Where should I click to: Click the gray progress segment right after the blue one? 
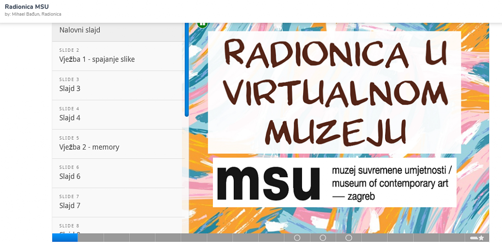(91, 238)
